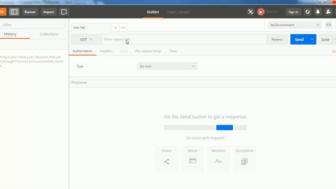Screen dimensions: 336x189
Task: Click the 'Hit the Send button' message
Action: point(205,117)
